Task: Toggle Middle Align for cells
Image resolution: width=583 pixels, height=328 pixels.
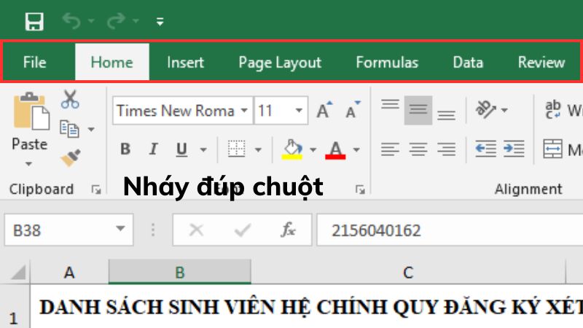Action: point(418,110)
